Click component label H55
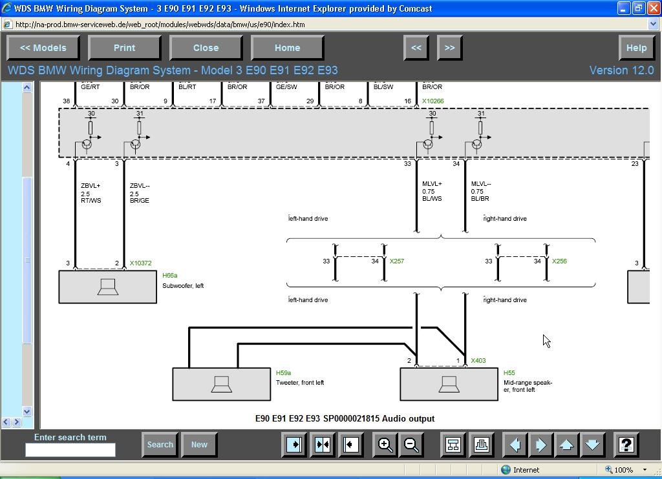The height and width of the screenshot is (479, 662). [509, 372]
